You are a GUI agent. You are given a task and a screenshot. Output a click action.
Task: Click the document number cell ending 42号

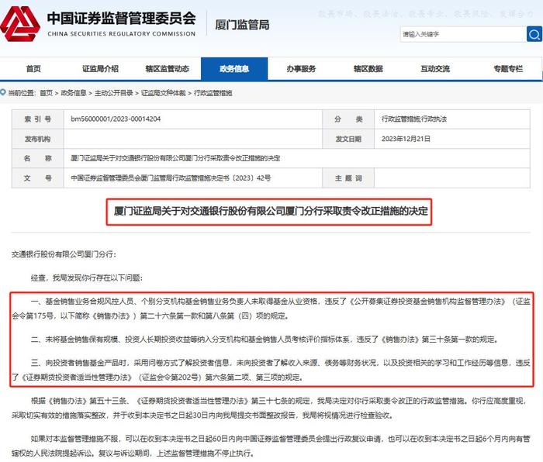click(193, 178)
